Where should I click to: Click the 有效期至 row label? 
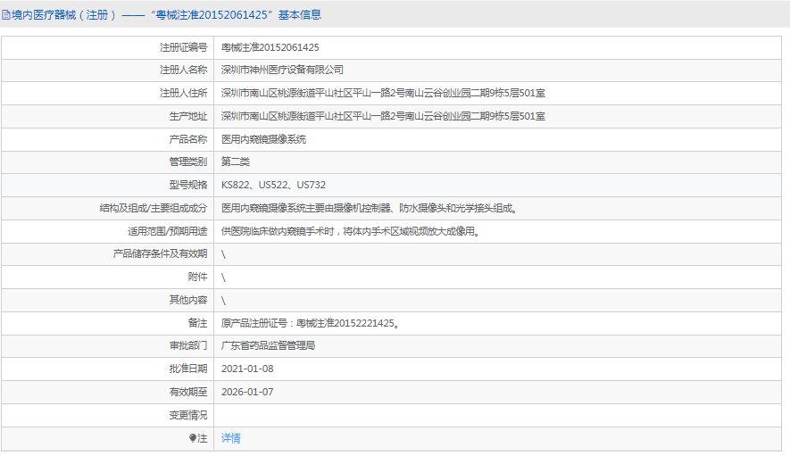(188, 392)
